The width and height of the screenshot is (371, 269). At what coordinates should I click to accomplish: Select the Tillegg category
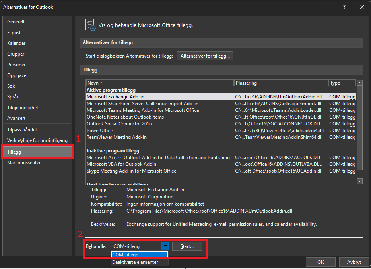point(37,152)
